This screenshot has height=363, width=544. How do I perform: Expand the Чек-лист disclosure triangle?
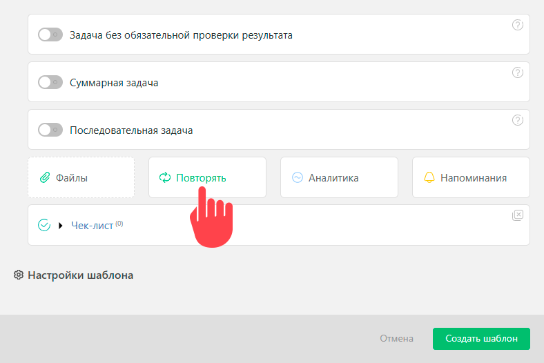coord(60,226)
